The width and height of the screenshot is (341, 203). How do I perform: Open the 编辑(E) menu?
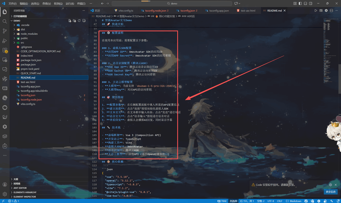coord(24,3)
